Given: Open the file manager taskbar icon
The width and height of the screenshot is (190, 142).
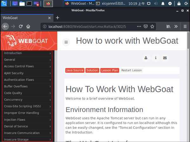Looking at the screenshot, I should [22, 3].
